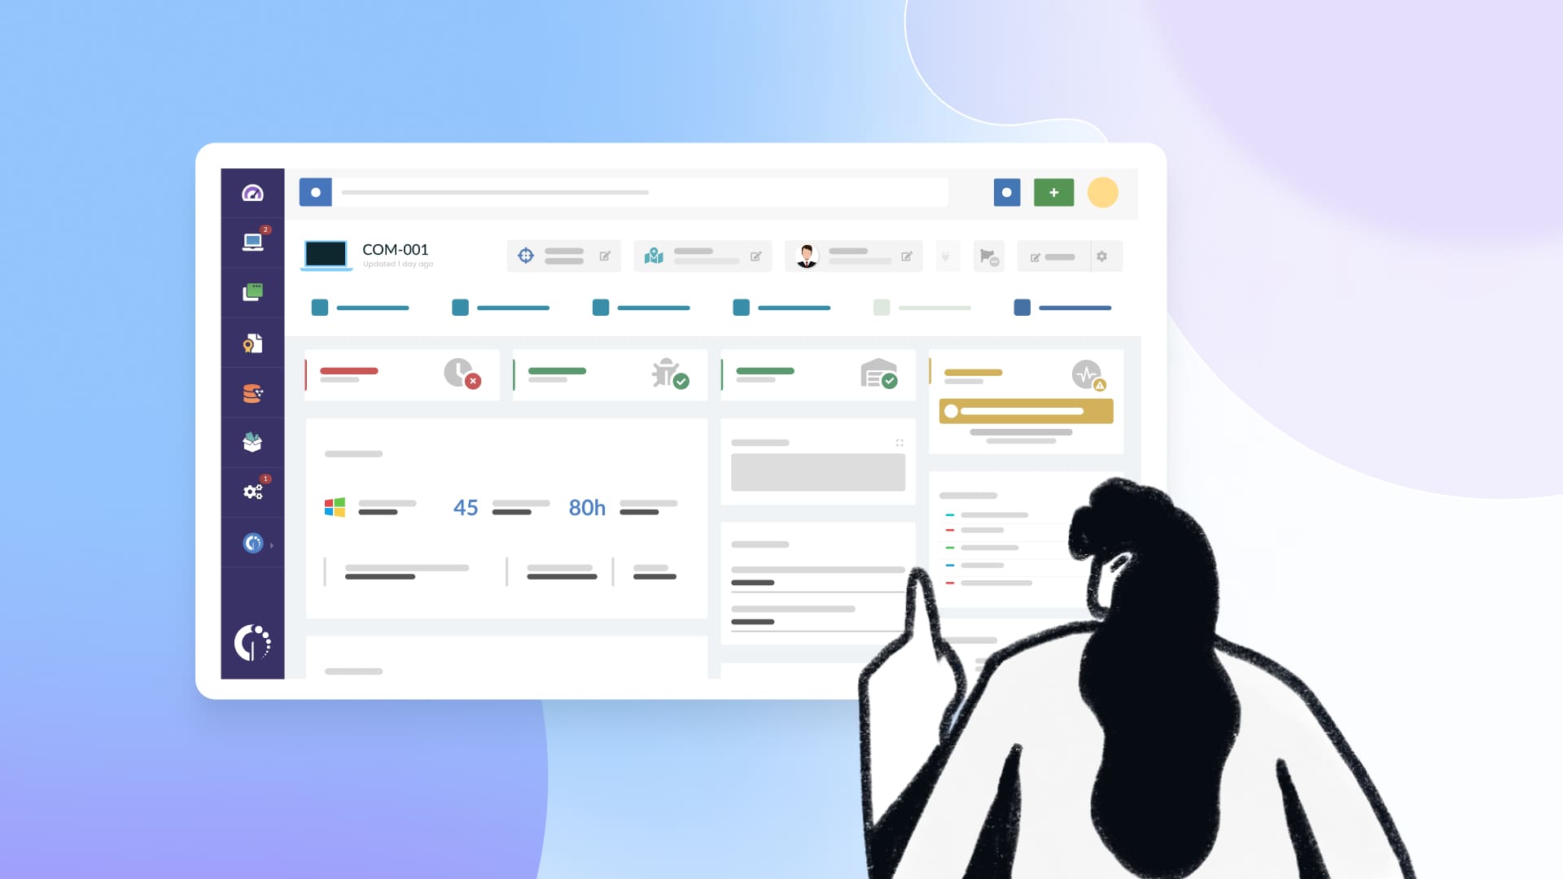
Task: Enable the warning alert status toggle
Action: 953,411
